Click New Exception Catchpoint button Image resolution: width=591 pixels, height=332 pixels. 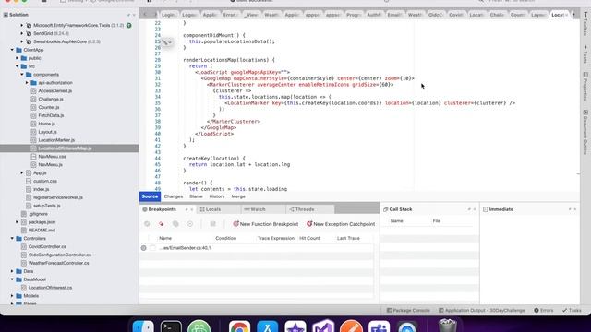(341, 224)
